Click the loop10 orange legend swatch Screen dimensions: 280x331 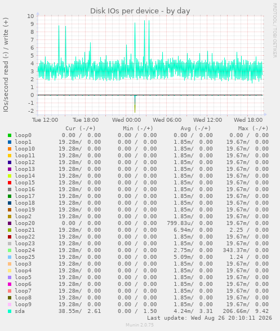[10, 149]
